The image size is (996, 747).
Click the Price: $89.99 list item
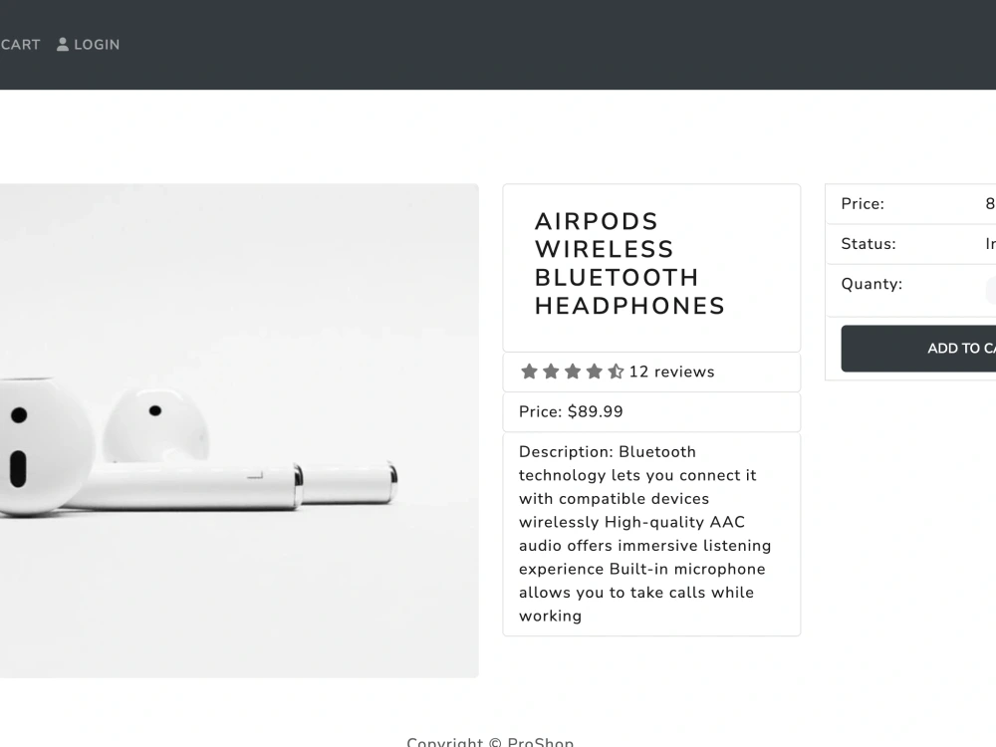(651, 411)
